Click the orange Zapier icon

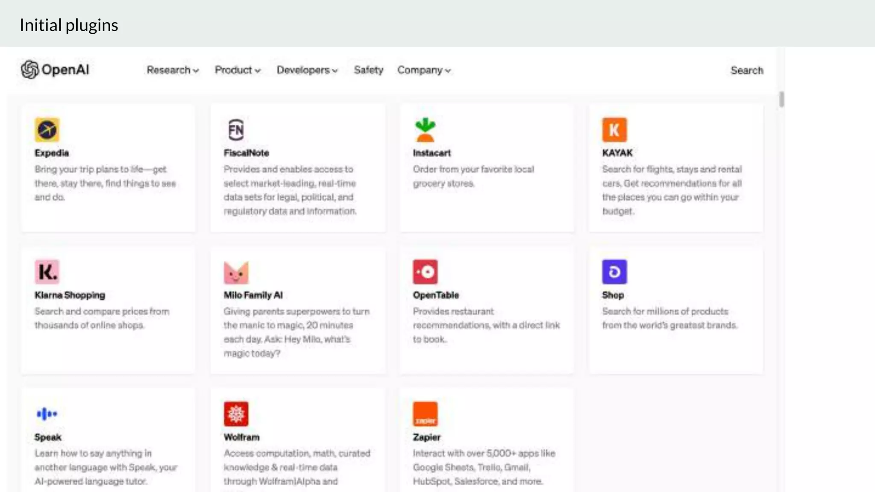coord(425,413)
